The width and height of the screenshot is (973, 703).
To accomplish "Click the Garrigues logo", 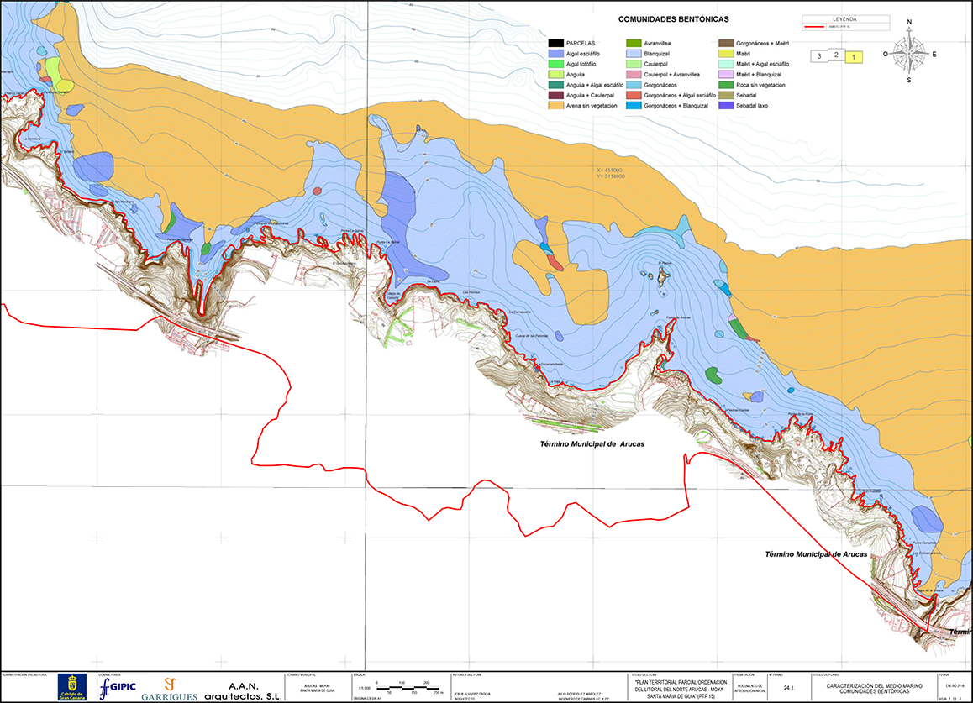I will (170, 690).
